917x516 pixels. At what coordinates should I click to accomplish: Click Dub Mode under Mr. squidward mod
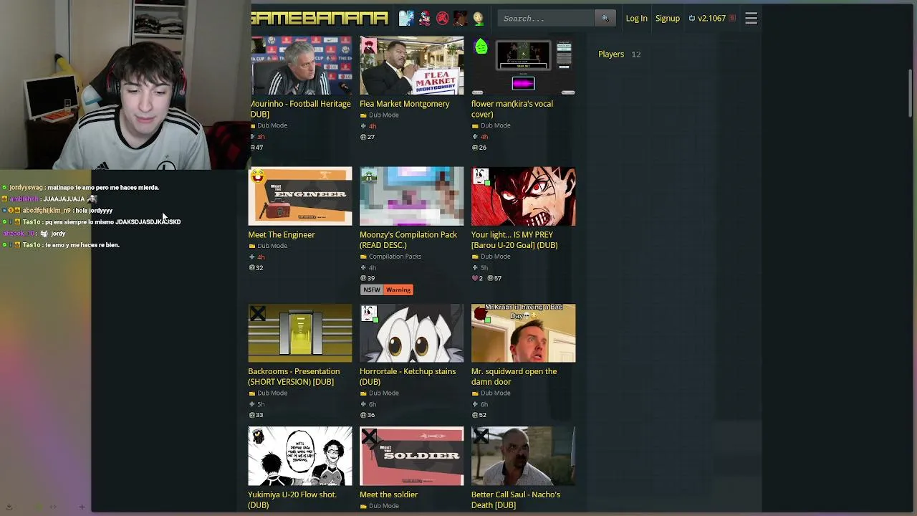pos(496,393)
